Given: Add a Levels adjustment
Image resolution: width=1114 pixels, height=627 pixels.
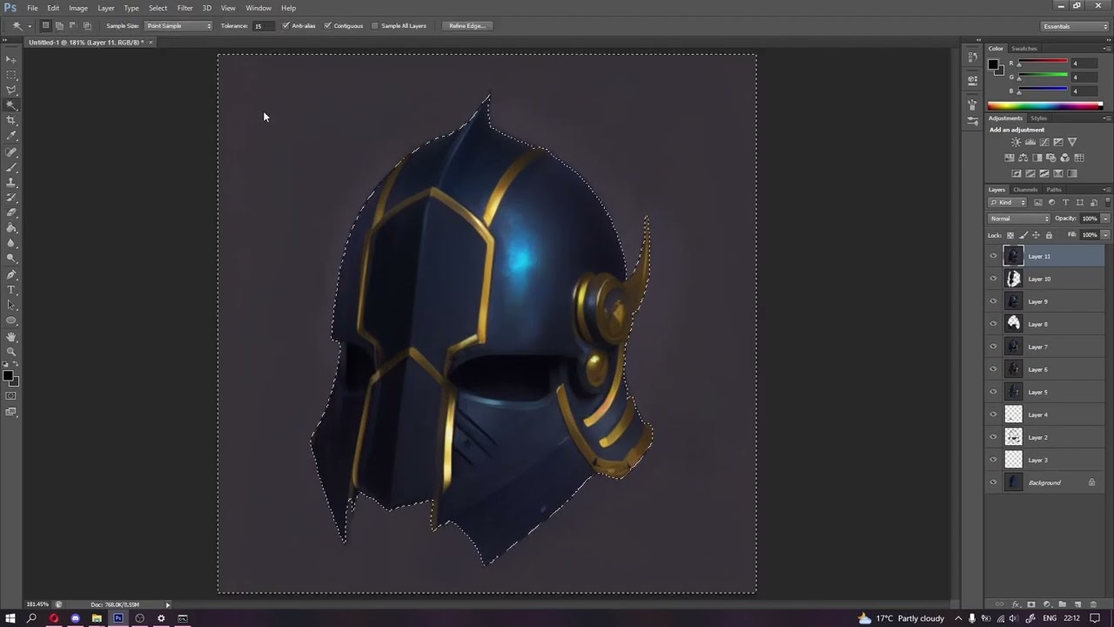Looking at the screenshot, I should pyautogui.click(x=1030, y=142).
